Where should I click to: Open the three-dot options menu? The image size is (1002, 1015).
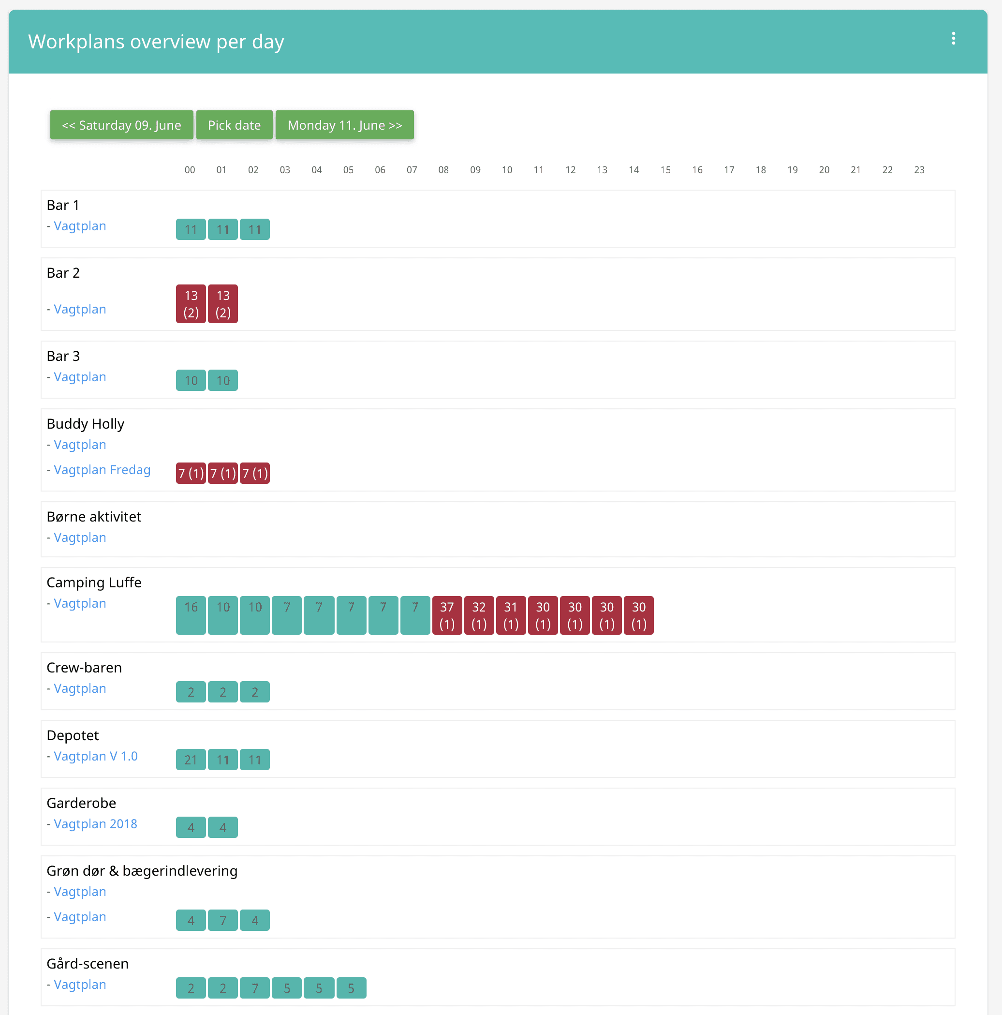(953, 38)
